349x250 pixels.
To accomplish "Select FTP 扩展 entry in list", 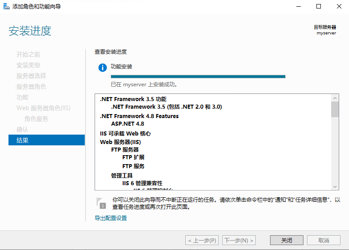I will 133,157.
